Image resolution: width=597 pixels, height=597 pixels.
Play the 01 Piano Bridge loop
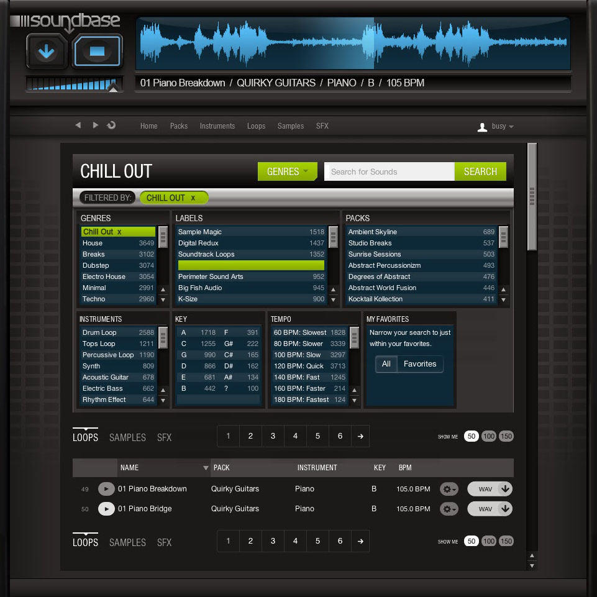click(106, 509)
